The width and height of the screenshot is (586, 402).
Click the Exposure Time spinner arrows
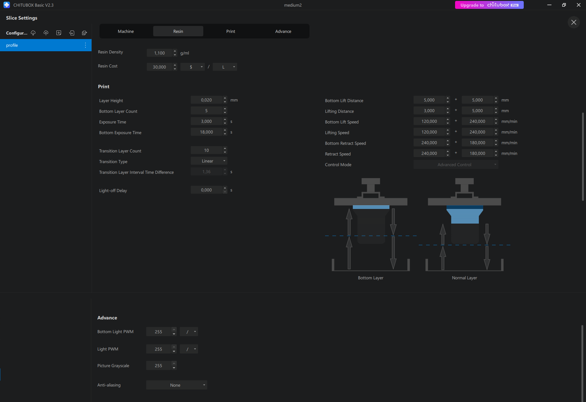(x=225, y=121)
